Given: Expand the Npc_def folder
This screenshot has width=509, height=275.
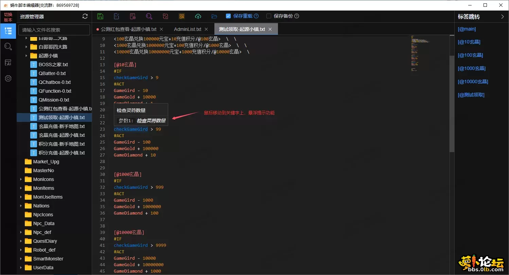Looking at the screenshot, I should [x=21, y=232].
